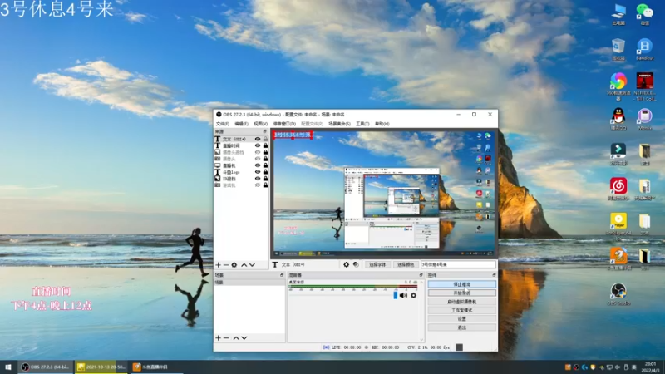
Task: Open Bandicut desktop shortcut
Action: tap(645, 49)
